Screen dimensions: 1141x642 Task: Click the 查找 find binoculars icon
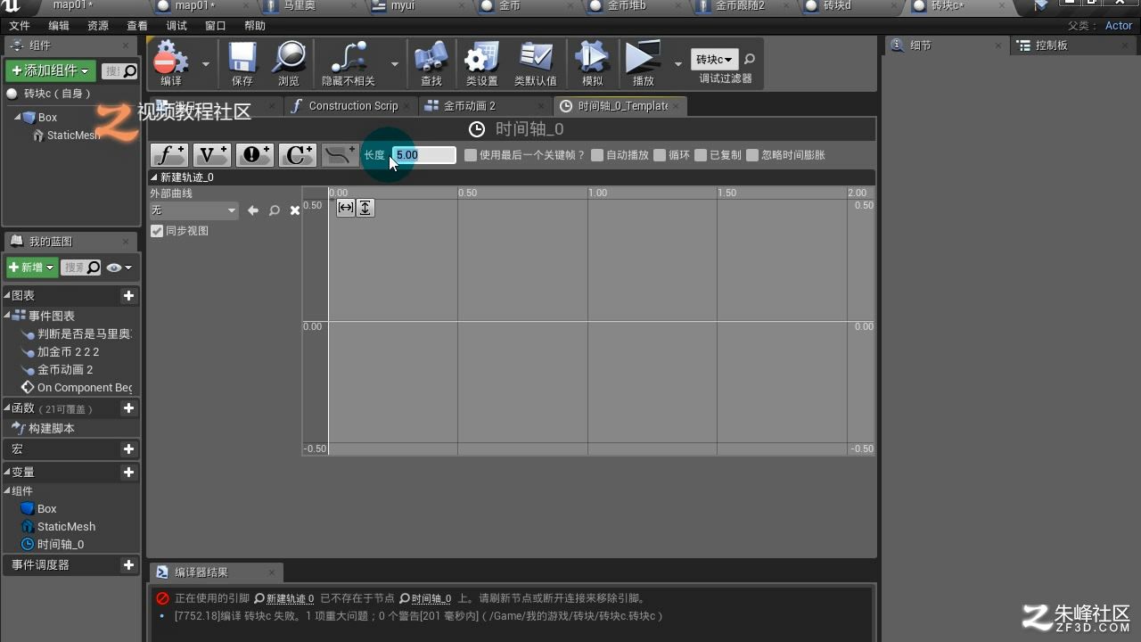[431, 63]
